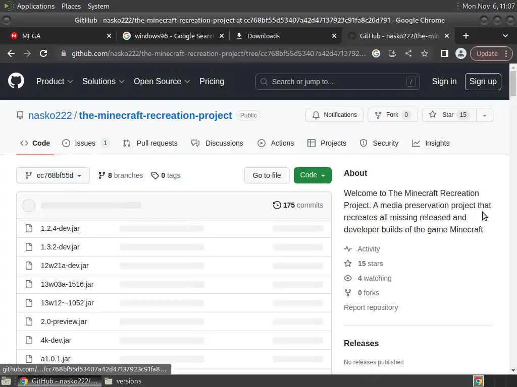Click the branch icon beside 8 branches
Screen dimensions: 517x387
tap(101, 175)
